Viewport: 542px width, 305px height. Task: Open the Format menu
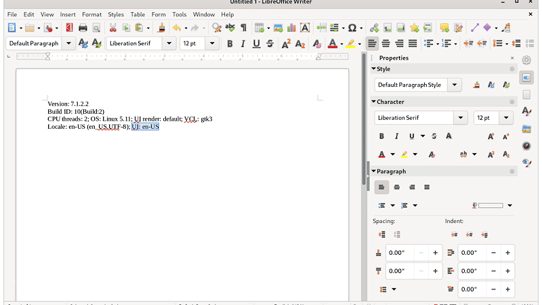pos(92,14)
